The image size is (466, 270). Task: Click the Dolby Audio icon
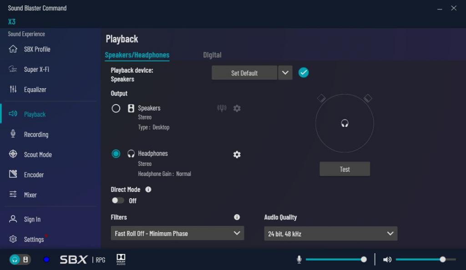pos(121,260)
